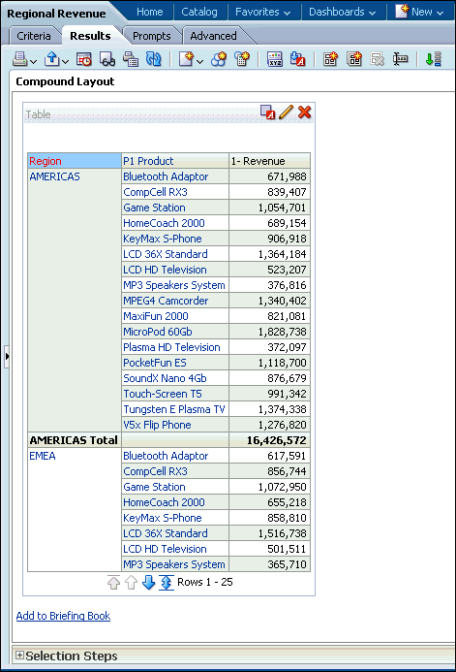This screenshot has width=456, height=672.
Task: Click the pencil icon to edit Table view
Action: 287,112
